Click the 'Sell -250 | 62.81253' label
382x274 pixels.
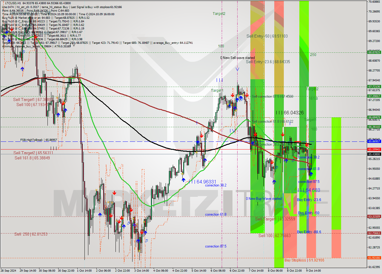tap(31, 234)
